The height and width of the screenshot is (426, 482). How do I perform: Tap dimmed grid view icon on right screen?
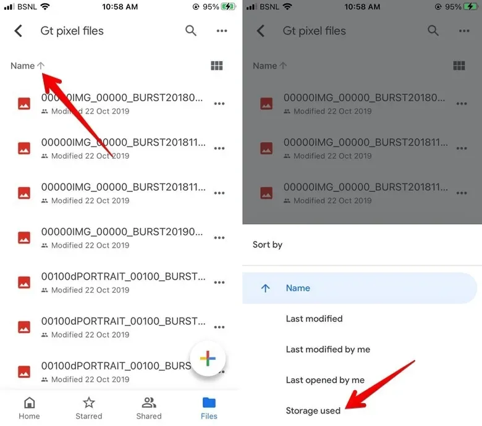459,65
